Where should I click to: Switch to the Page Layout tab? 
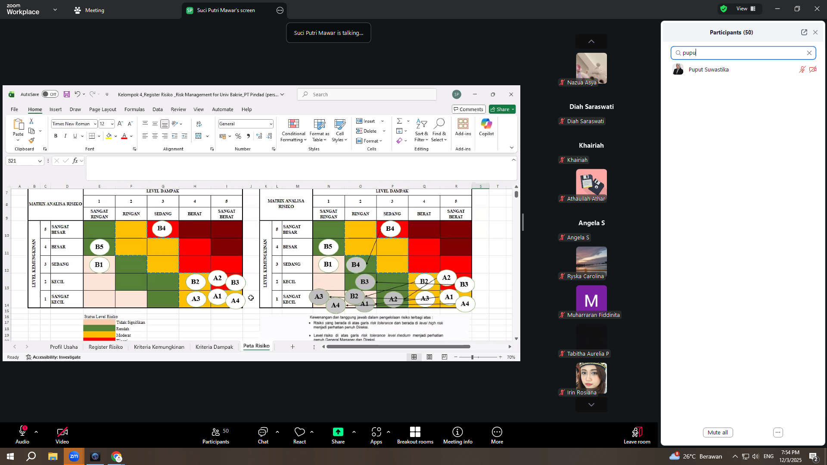(x=103, y=109)
